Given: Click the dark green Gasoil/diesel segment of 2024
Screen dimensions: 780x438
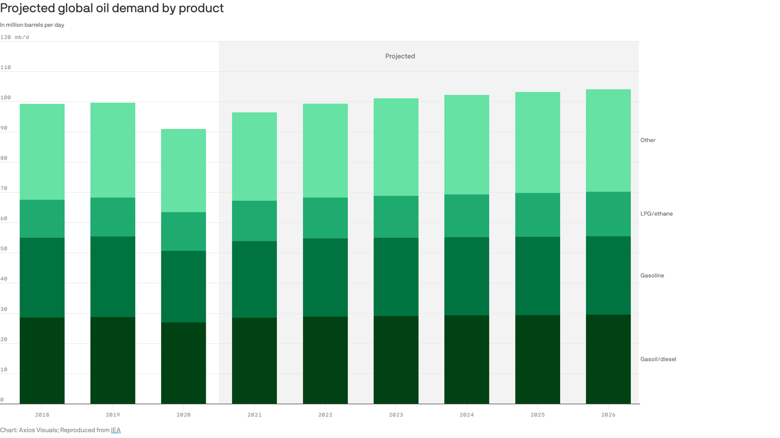Looking at the screenshot, I should pyautogui.click(x=467, y=359).
